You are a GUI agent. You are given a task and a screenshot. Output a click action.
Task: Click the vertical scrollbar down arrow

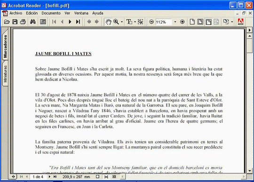tap(249, 171)
